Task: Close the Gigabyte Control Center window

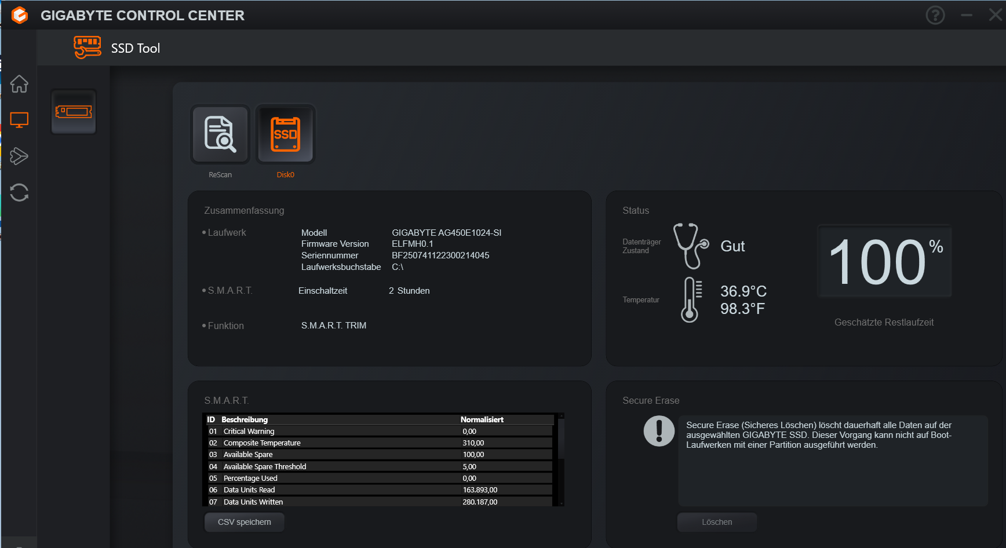Action: (x=996, y=15)
